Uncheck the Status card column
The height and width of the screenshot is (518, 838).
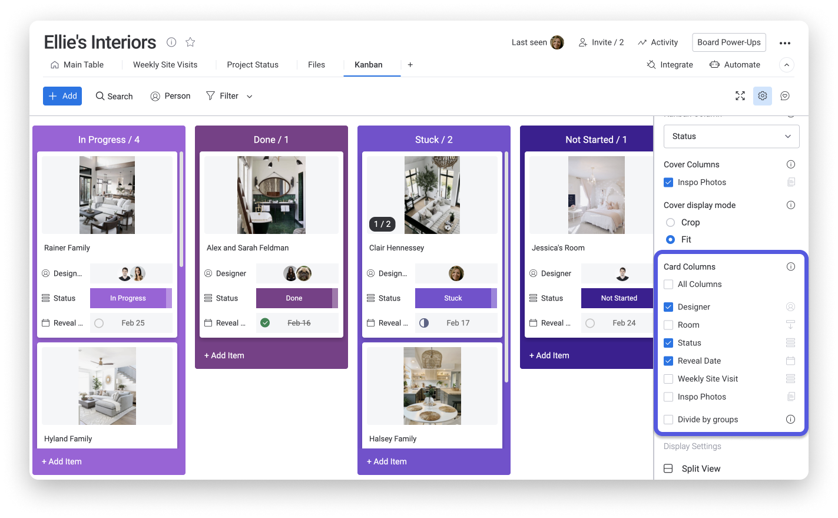point(668,343)
